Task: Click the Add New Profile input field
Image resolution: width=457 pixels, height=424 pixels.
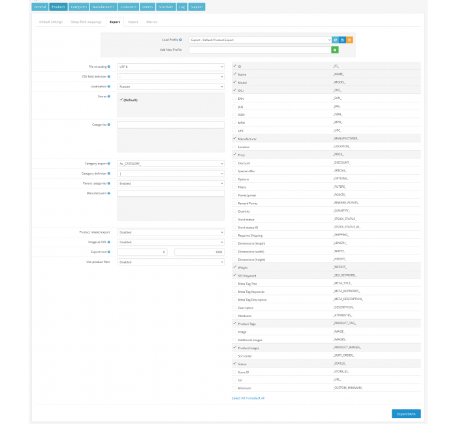Action: [x=260, y=50]
